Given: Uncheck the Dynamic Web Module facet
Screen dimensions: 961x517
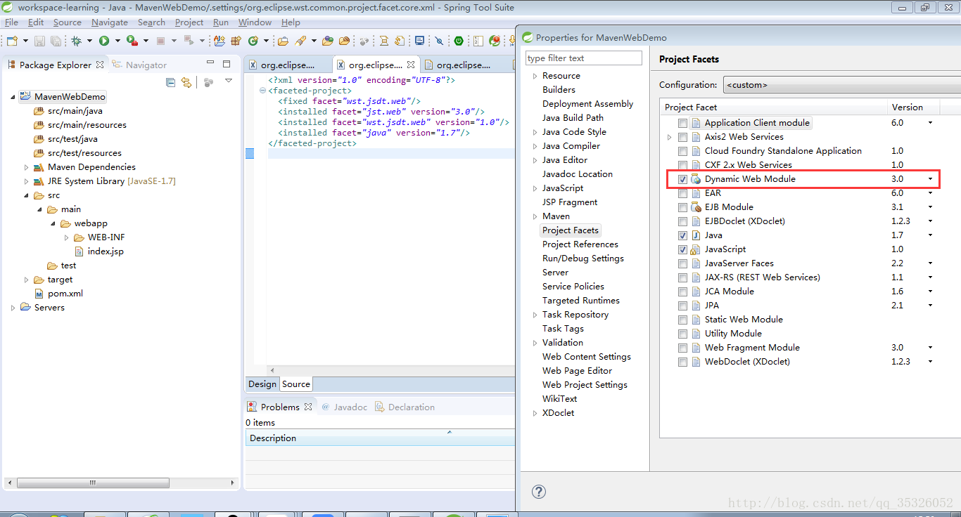Looking at the screenshot, I should 682,179.
